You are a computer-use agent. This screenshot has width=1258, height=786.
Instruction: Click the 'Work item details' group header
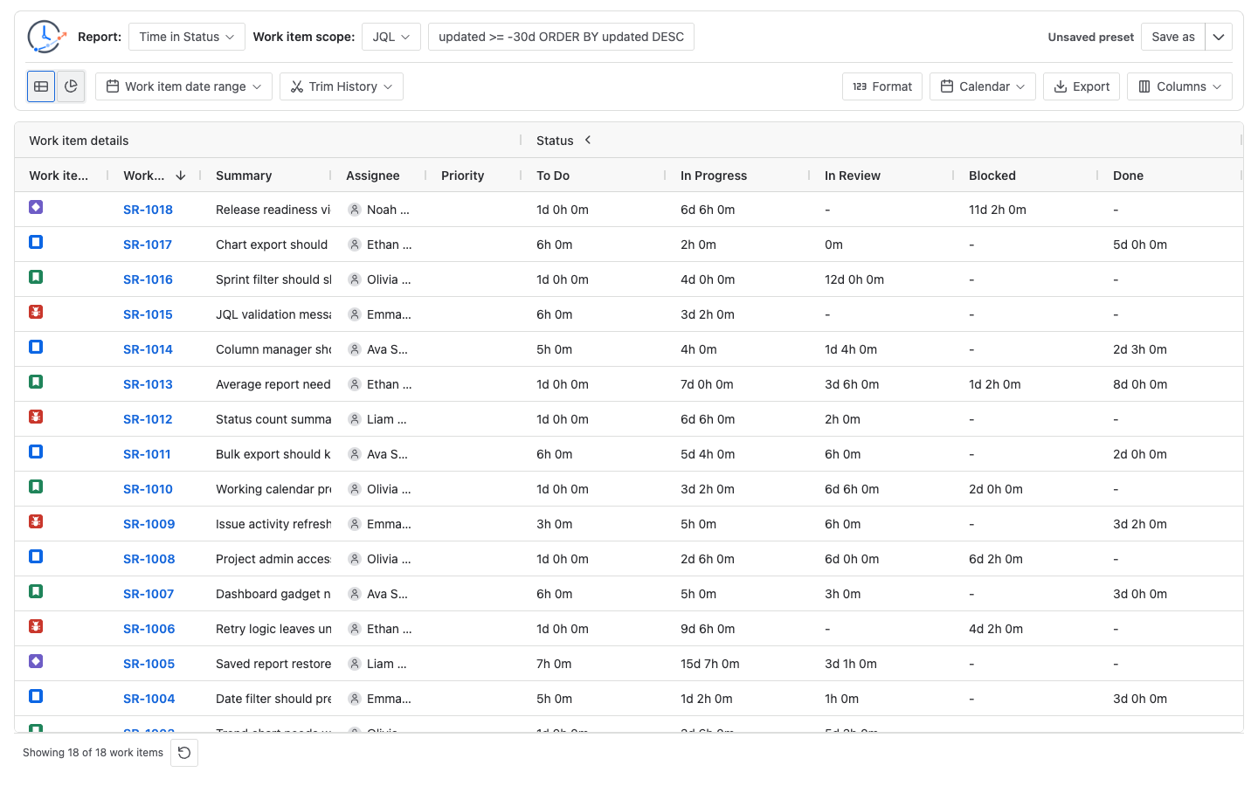pos(79,141)
